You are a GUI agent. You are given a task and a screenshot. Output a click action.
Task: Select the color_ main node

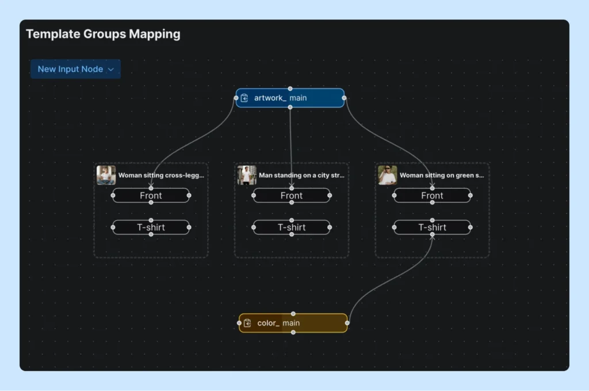(x=293, y=323)
